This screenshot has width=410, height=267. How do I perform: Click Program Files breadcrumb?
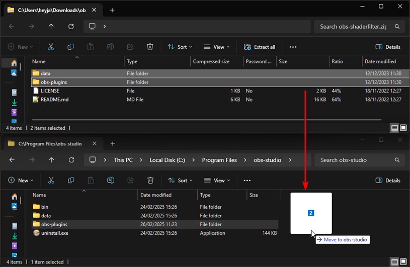pos(219,160)
